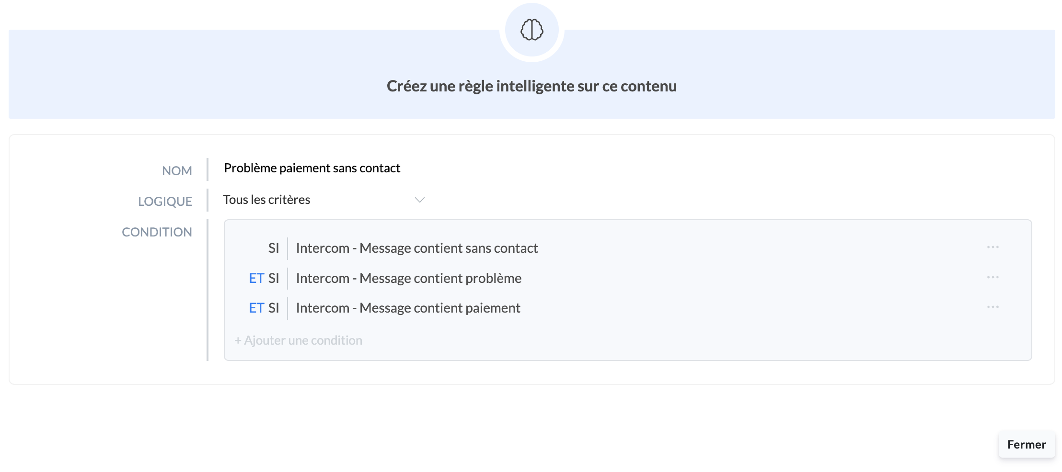The height and width of the screenshot is (472, 1062).
Task: Click the LOGIQUE field label
Action: coord(165,202)
